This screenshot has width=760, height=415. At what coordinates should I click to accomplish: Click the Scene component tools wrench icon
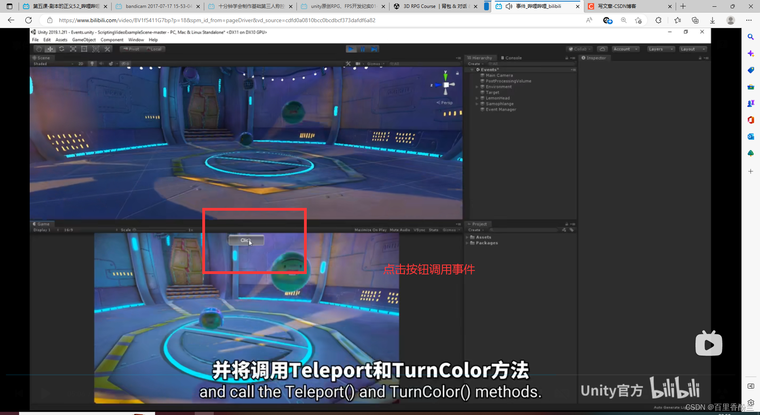tap(348, 63)
